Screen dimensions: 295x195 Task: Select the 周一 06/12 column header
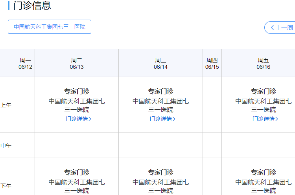pyautogui.click(x=25, y=63)
